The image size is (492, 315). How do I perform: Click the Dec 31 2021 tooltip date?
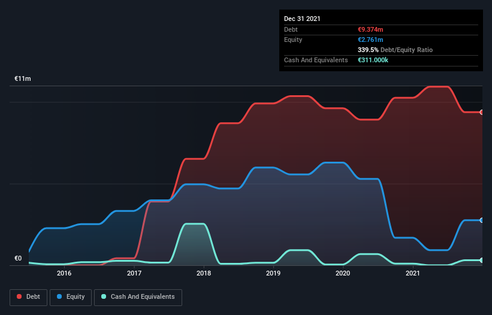[302, 19]
